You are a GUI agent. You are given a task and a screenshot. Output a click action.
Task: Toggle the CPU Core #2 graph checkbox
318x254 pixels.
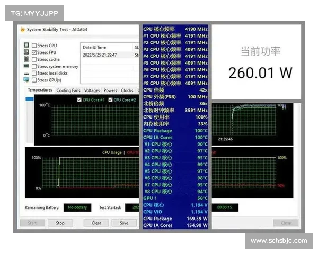(x=111, y=99)
